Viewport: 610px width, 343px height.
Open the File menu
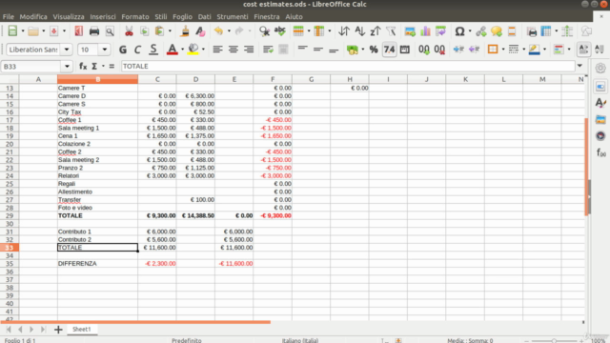pos(9,17)
